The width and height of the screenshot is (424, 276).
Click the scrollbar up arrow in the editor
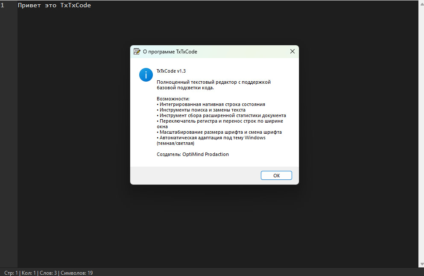(421, 4)
